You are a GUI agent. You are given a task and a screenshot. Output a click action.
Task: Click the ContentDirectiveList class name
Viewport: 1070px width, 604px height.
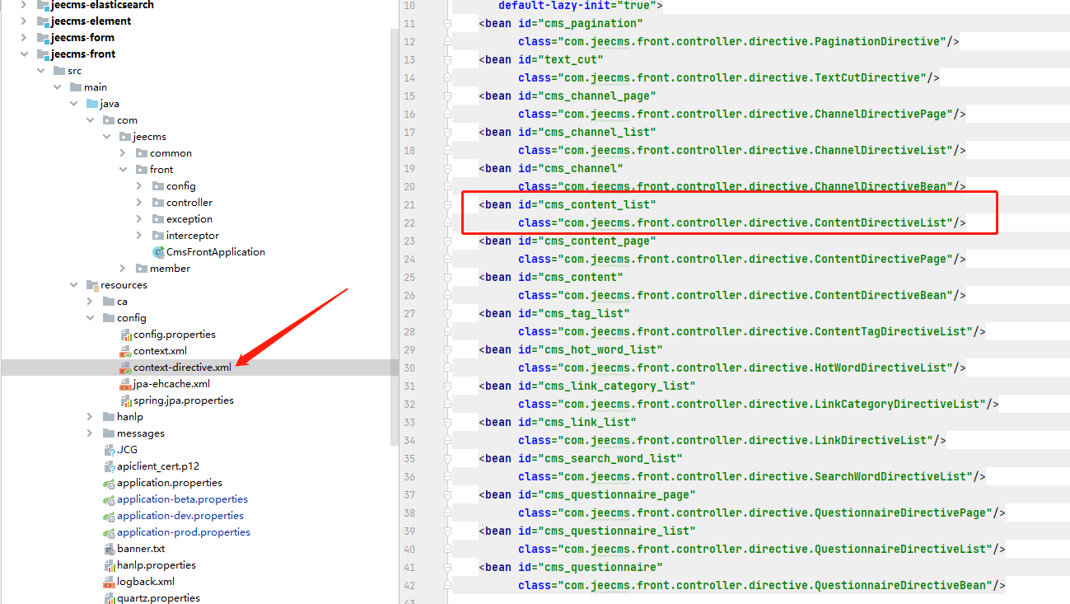[x=881, y=222]
